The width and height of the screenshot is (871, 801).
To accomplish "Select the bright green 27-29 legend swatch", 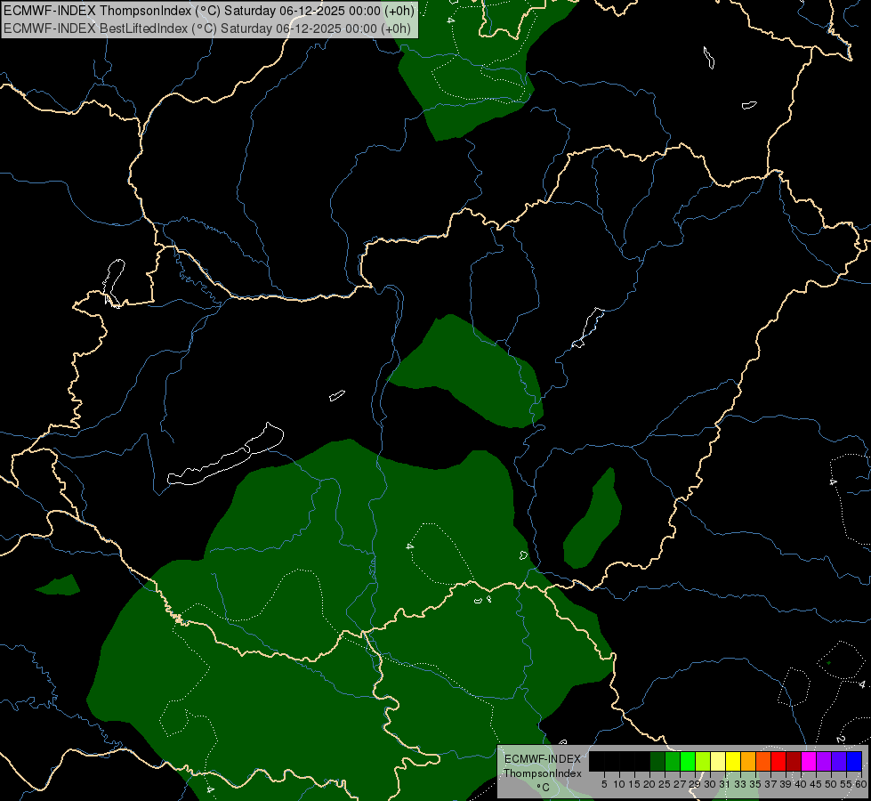I will pyautogui.click(x=688, y=761).
